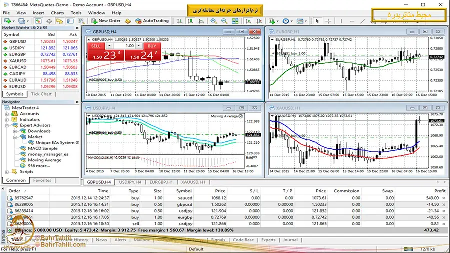Click the New Order toolbar button
Viewport: 450px width, 253px height.
pyautogui.click(x=106, y=21)
